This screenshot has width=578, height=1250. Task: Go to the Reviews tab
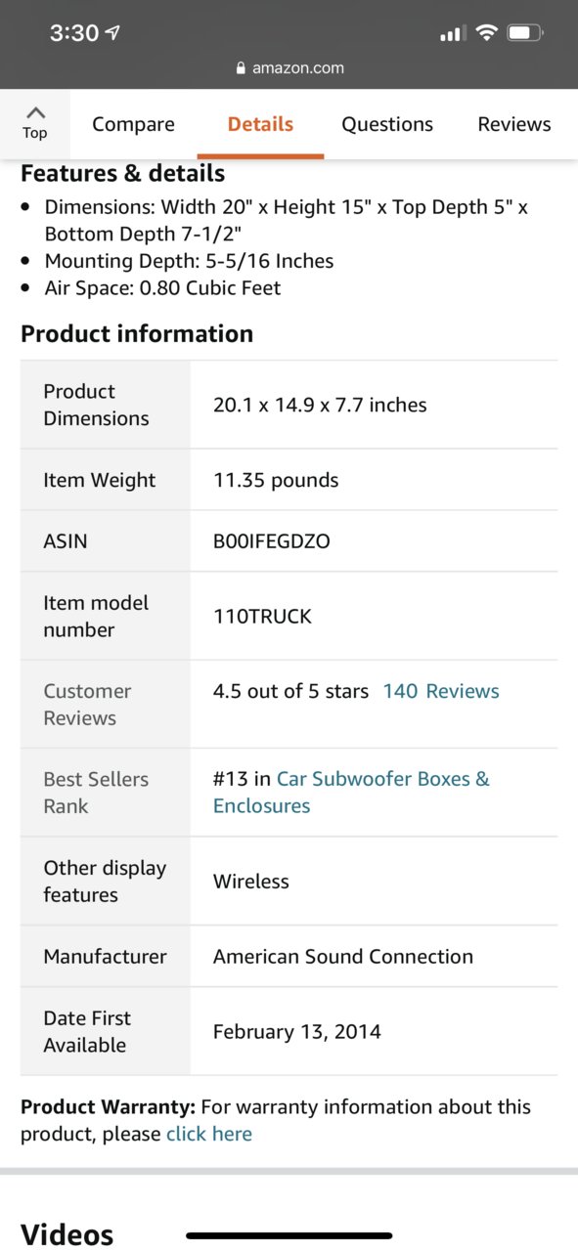pyautogui.click(x=514, y=124)
